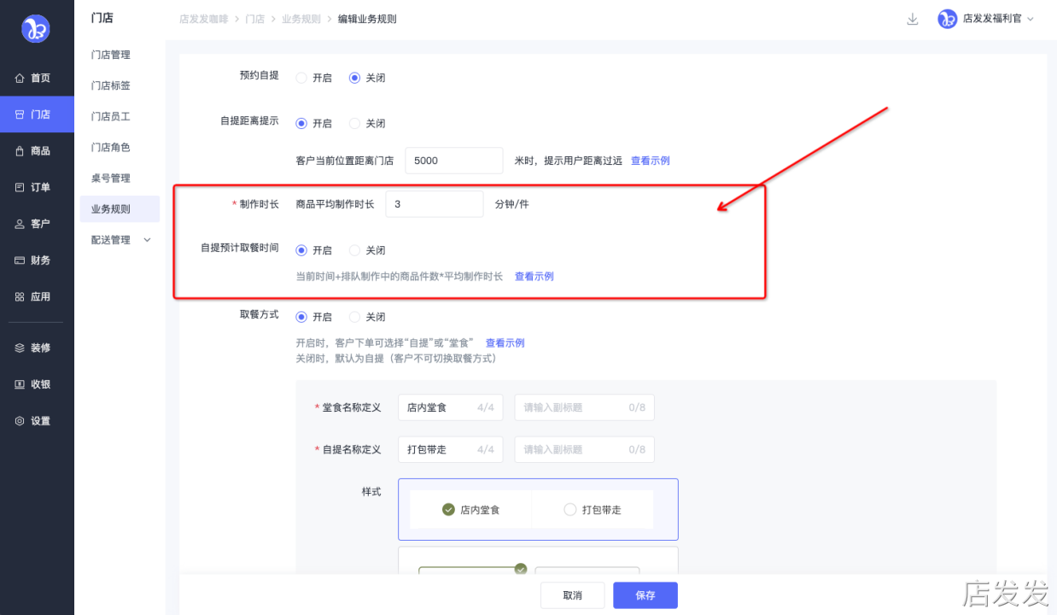Viewport: 1057px width, 615px height.
Task: Select 开启 for 自提距离提示
Action: click(x=301, y=123)
